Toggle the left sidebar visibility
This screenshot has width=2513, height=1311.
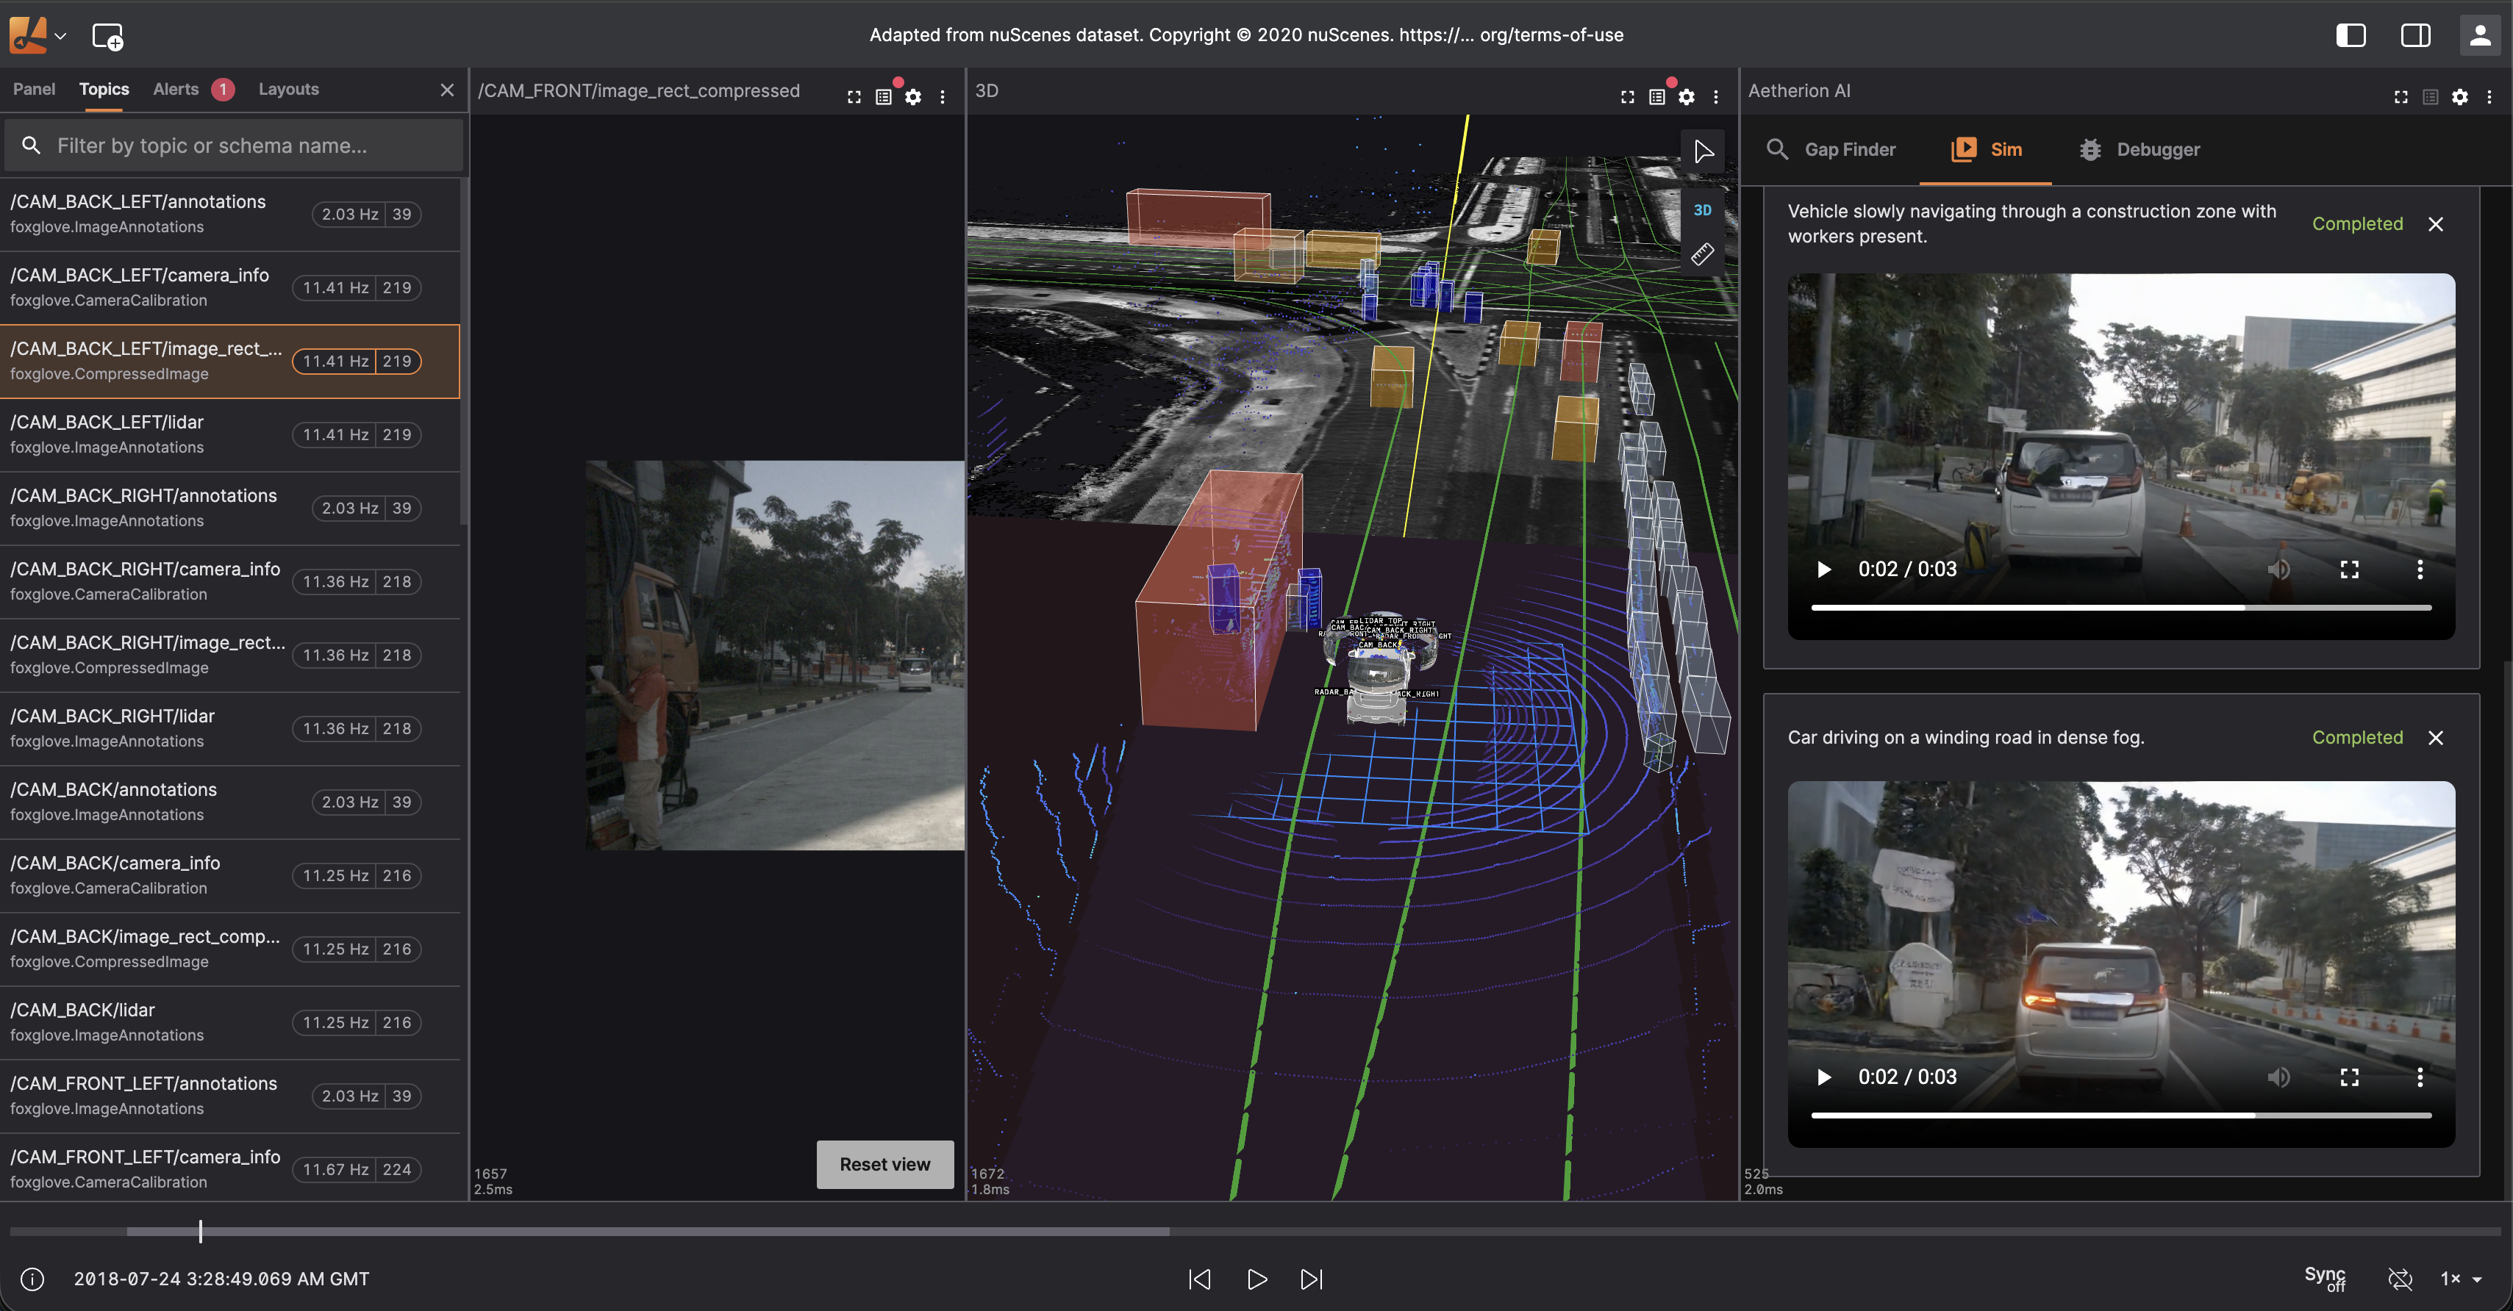coord(2350,36)
